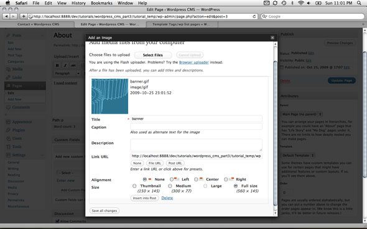Click Safari forward navigation arrow

[x=14, y=16]
